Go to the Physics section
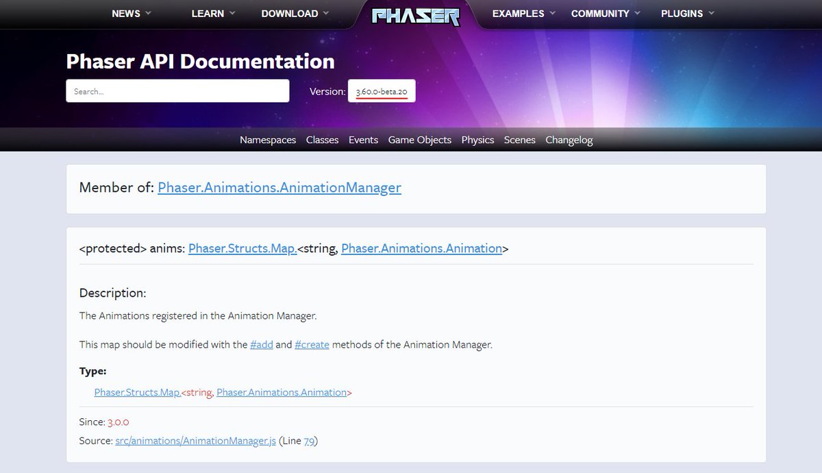 pyautogui.click(x=477, y=140)
